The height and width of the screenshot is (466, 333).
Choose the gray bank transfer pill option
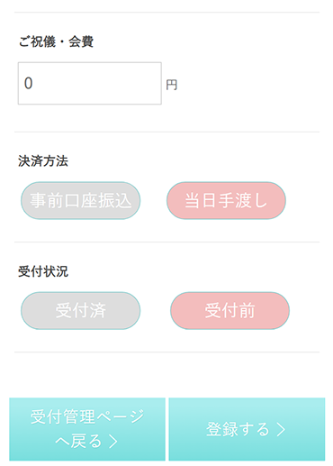tap(80, 200)
